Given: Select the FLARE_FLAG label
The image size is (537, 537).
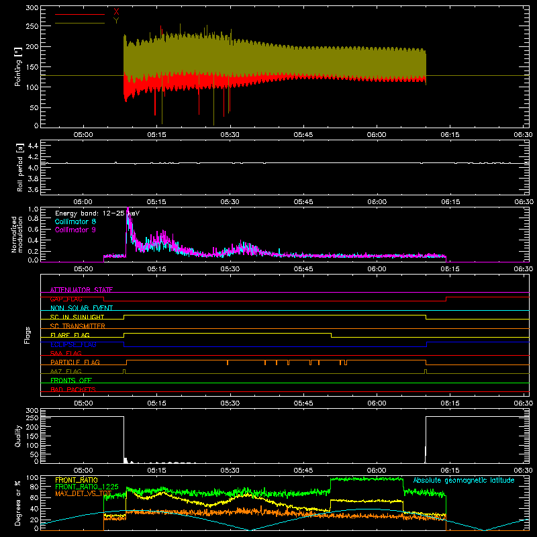Looking at the screenshot, I should click(x=70, y=335).
